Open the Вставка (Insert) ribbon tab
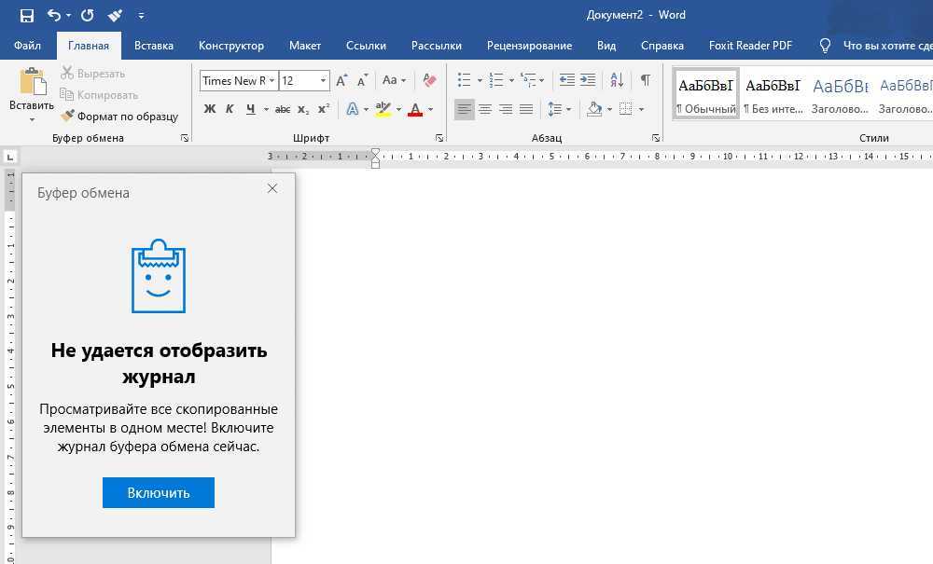Screen dimensions: 933x564 tap(154, 46)
